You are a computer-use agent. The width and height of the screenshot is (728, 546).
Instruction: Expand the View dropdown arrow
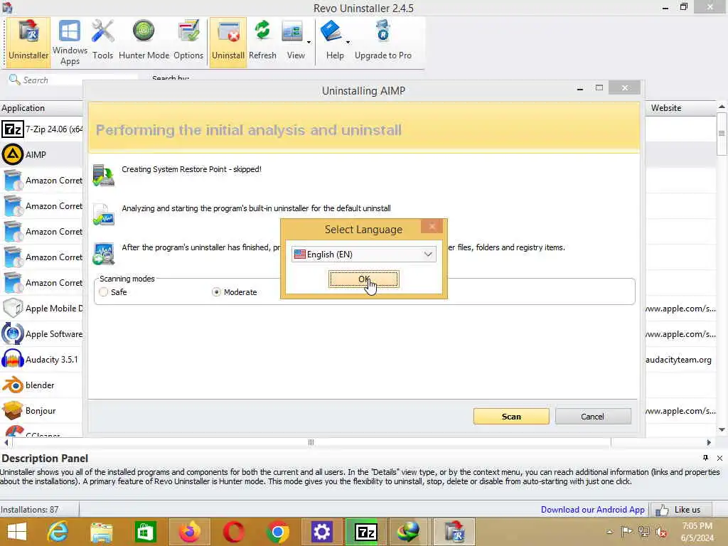309,42
